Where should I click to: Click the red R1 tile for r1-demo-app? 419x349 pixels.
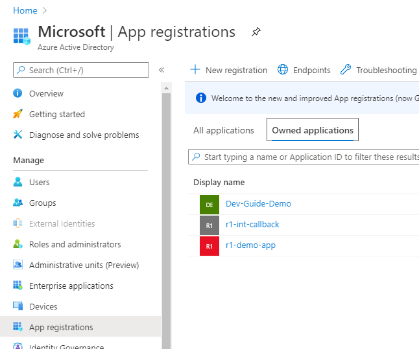[210, 246]
